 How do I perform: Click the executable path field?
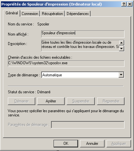66,63
